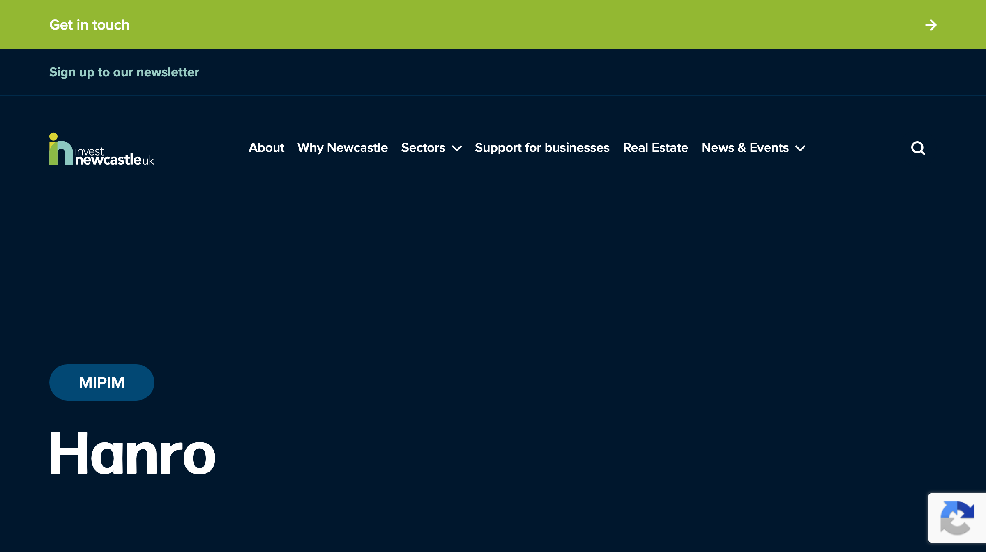Click Get in touch link
986x554 pixels.
(x=89, y=25)
